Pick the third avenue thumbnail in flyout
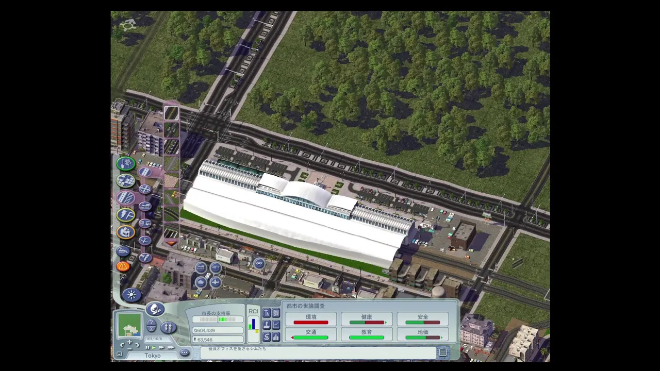Image resolution: width=660 pixels, height=371 pixels. tap(171, 147)
